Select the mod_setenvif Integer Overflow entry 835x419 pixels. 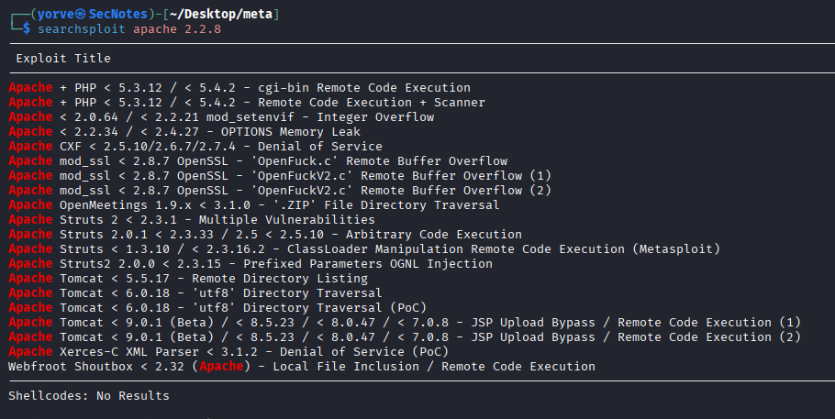(x=221, y=117)
